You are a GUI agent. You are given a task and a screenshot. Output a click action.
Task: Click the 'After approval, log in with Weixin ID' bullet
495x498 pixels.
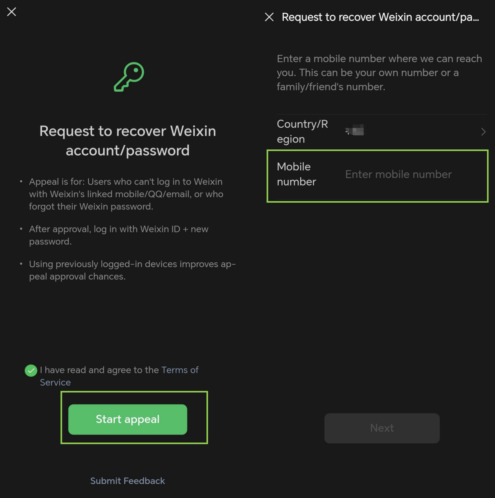click(x=119, y=235)
